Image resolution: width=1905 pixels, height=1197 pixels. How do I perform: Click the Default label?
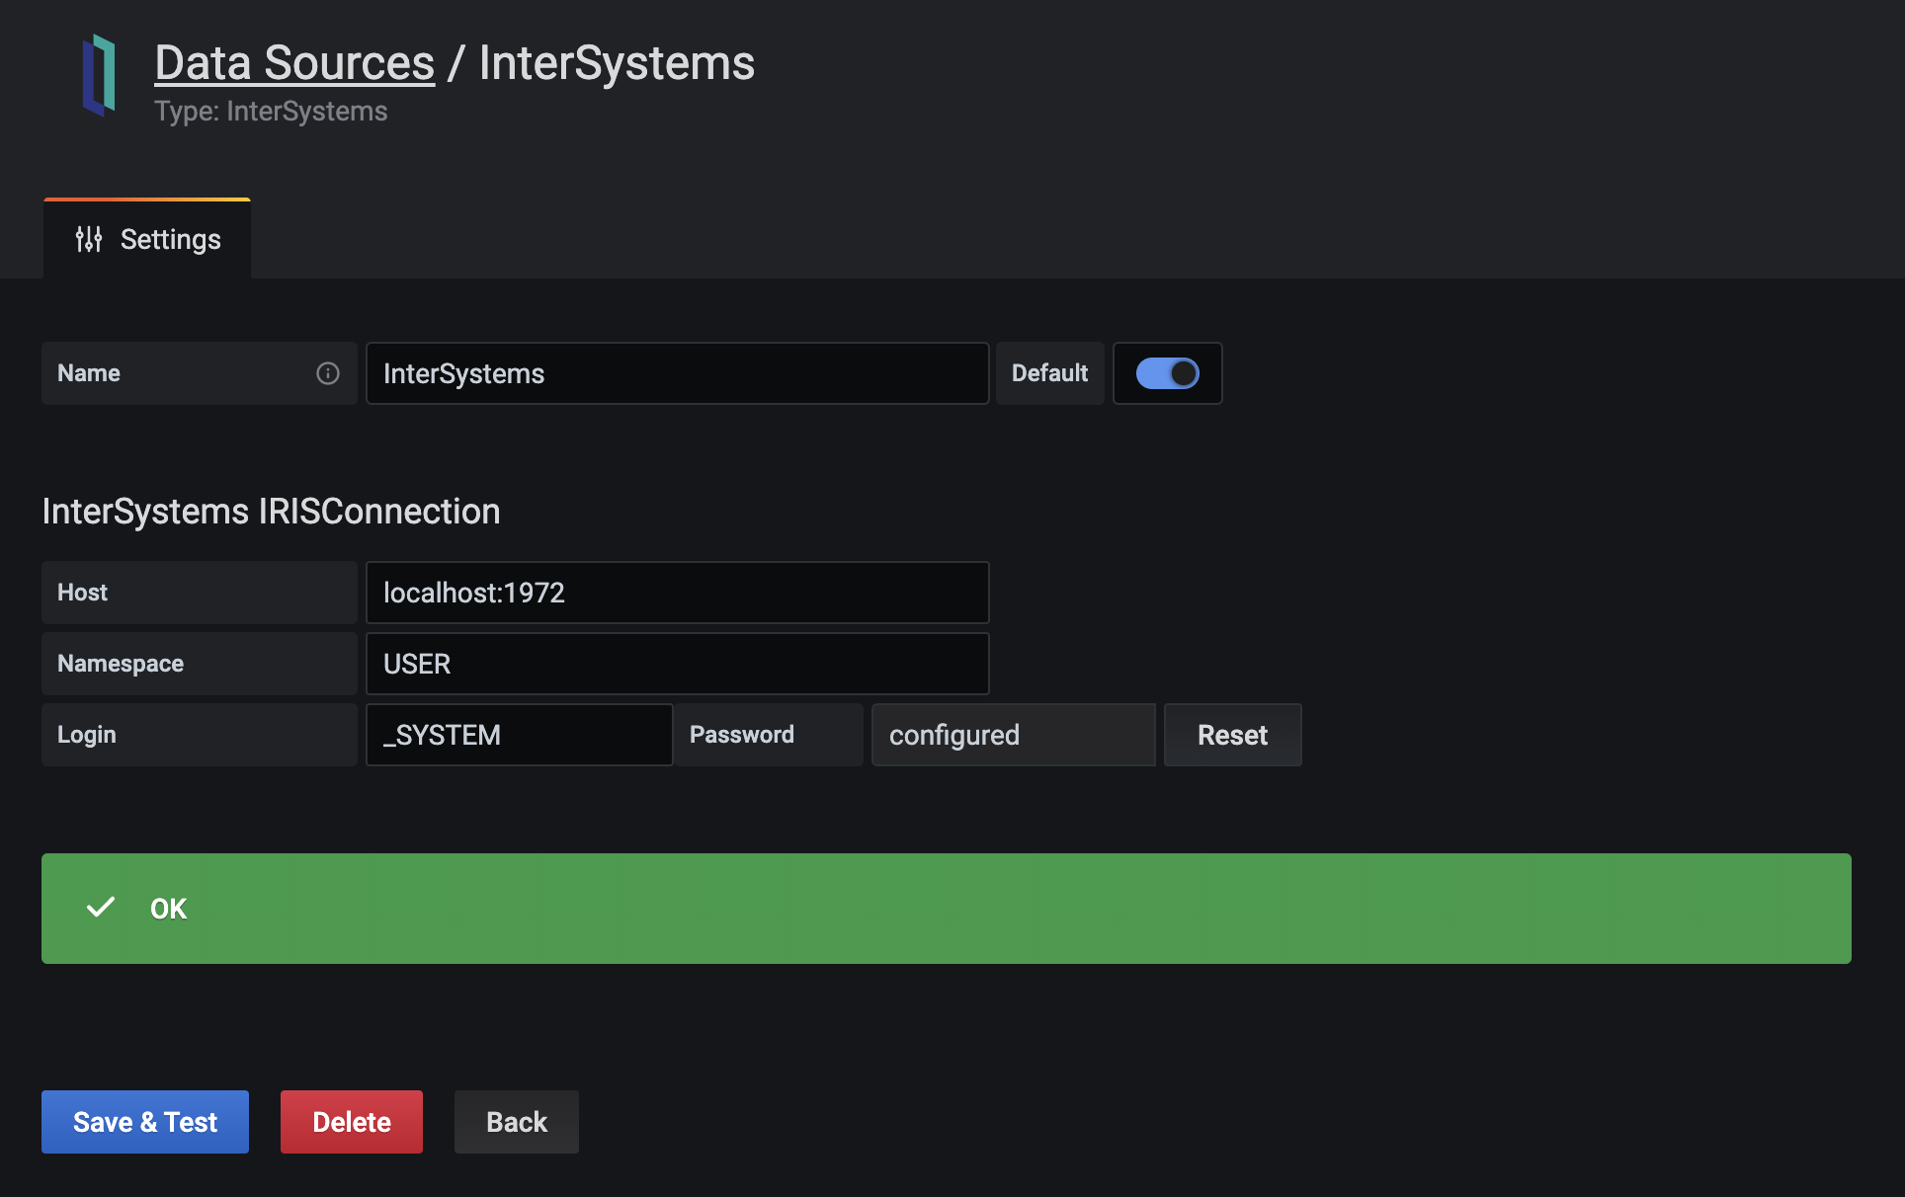(1049, 373)
